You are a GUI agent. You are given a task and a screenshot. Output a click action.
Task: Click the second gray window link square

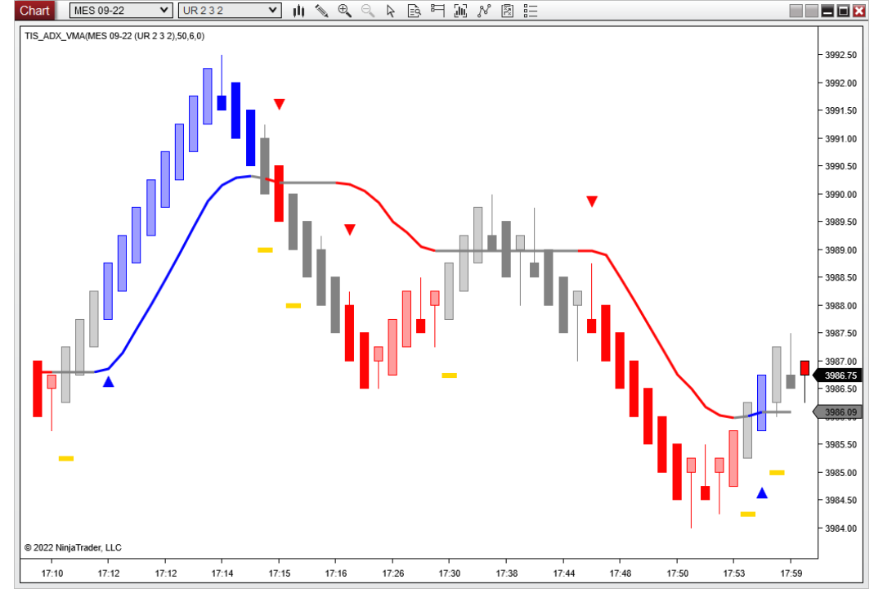812,11
